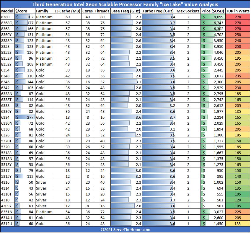Click the 694 price cell for 4314
The width and height of the screenshot is (251, 233).
[x=213, y=188]
